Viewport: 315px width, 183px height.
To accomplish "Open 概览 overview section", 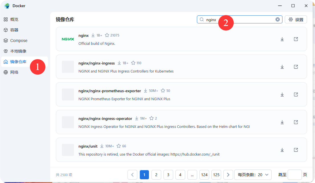I will tap(25, 19).
